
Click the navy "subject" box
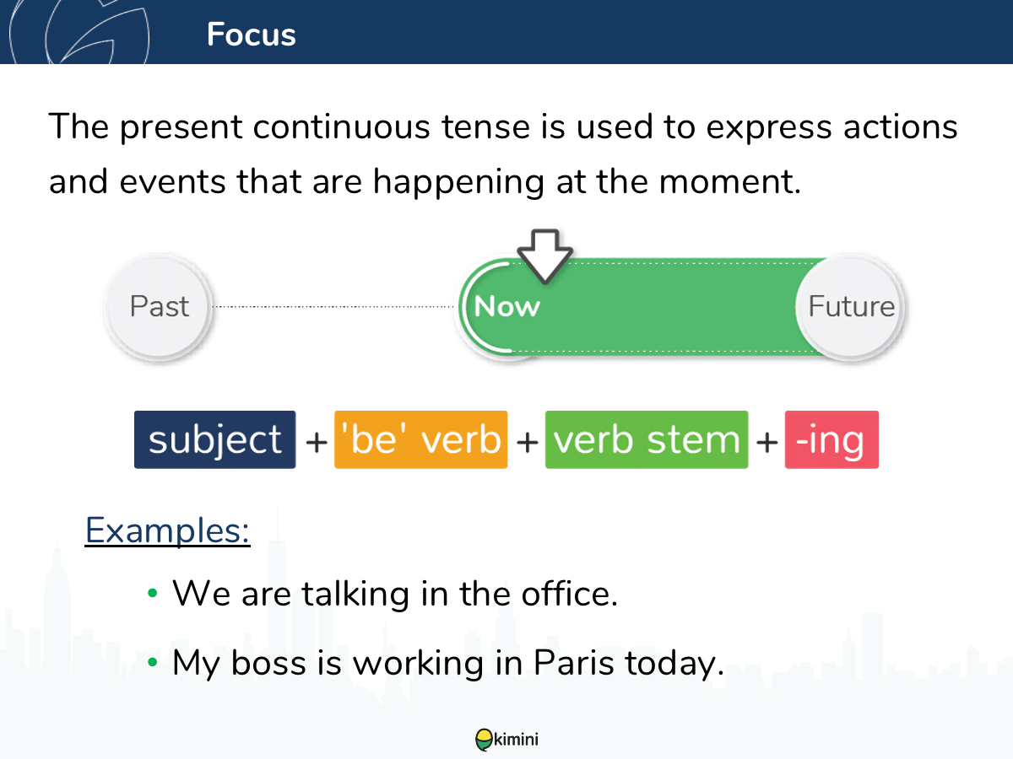click(215, 440)
